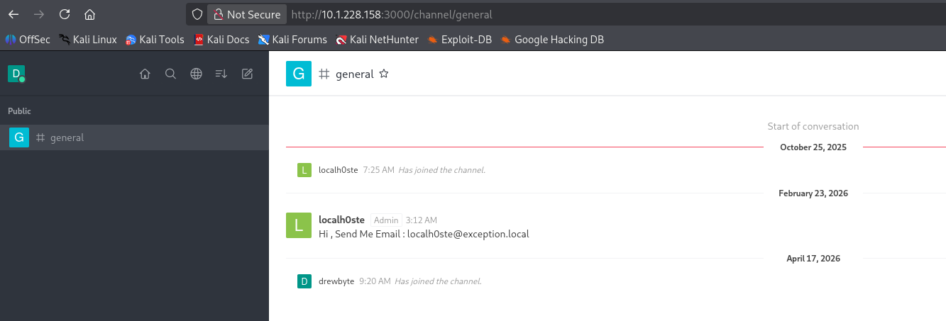Click the Create New pencil icon

(247, 74)
